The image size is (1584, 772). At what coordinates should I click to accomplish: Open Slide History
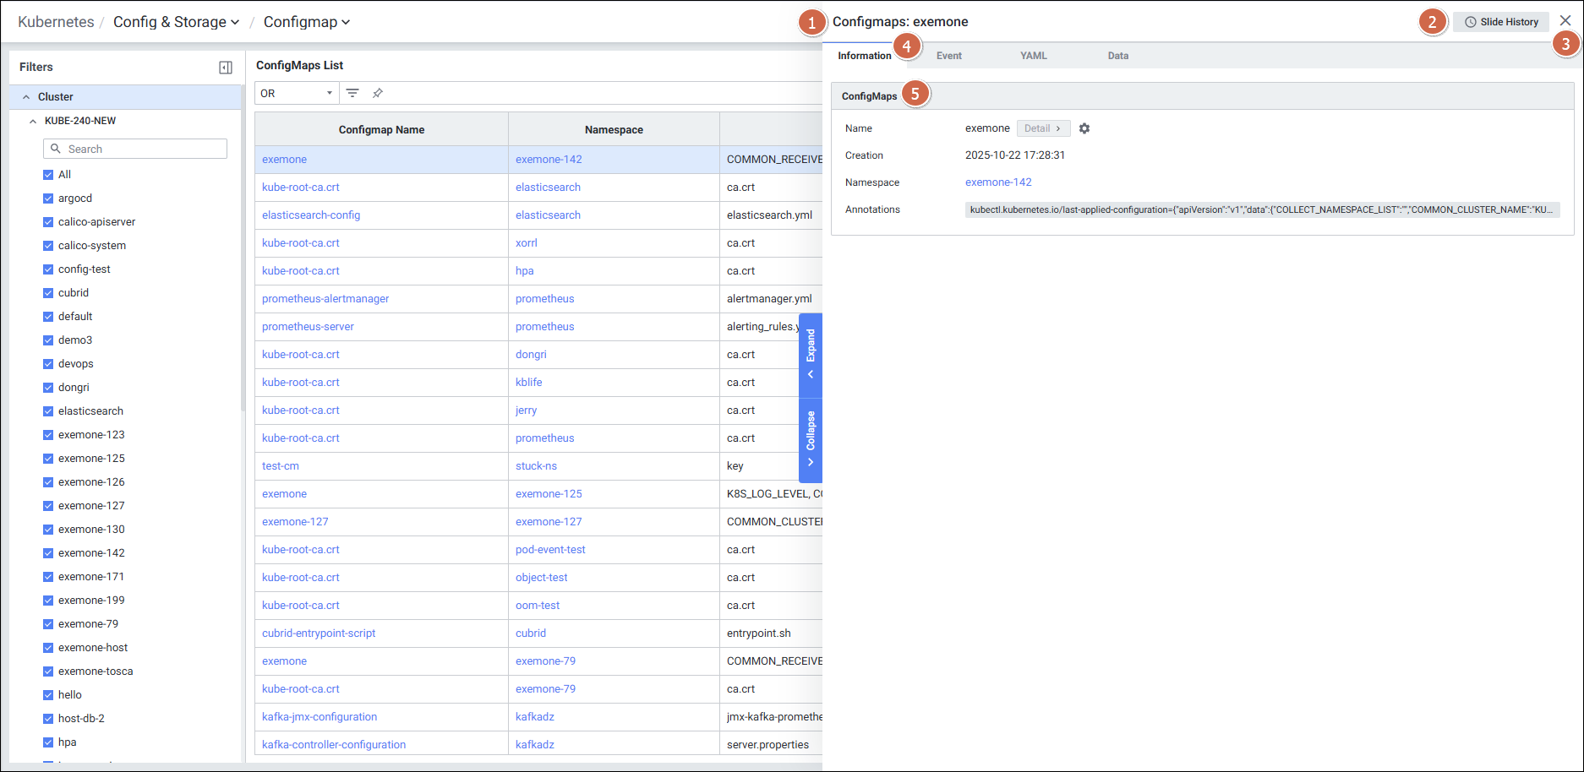point(1501,22)
